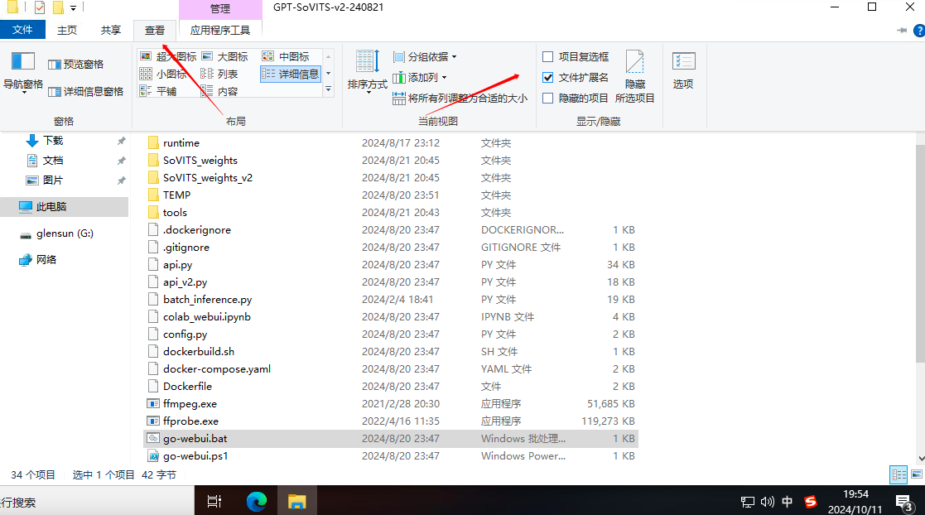Enable the Item check boxes (项目复选框) checkbox
The height and width of the screenshot is (515, 925).
click(547, 57)
